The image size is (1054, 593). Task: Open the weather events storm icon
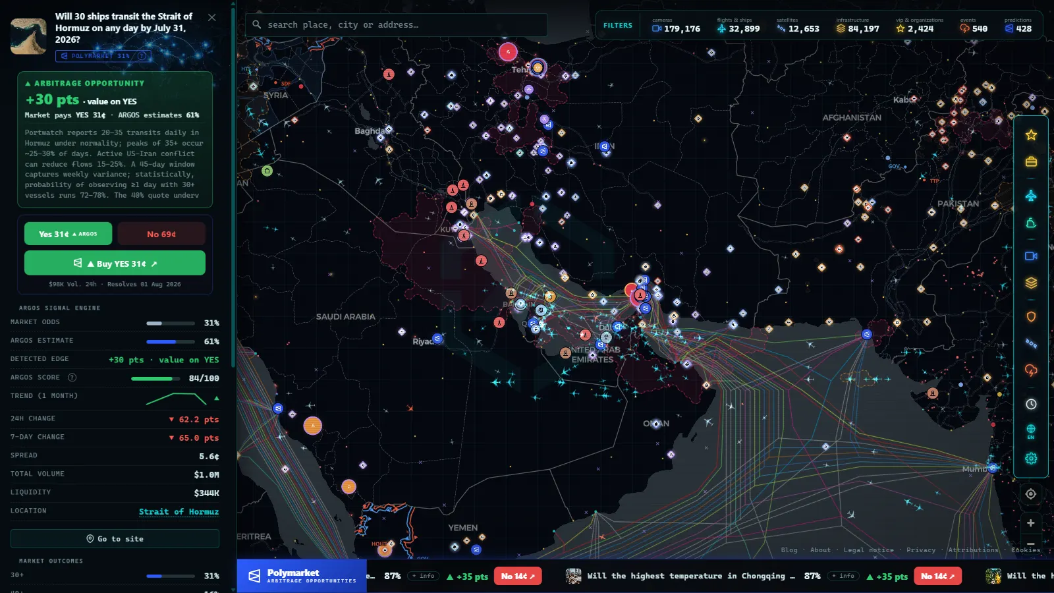coord(1031,370)
